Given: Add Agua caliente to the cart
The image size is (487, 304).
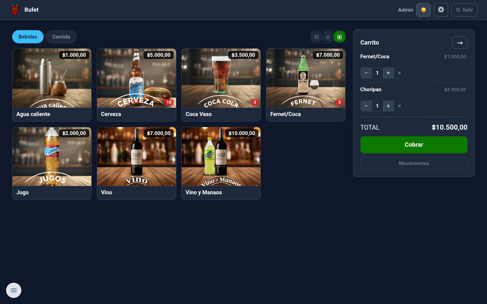Looking at the screenshot, I should click(x=52, y=85).
